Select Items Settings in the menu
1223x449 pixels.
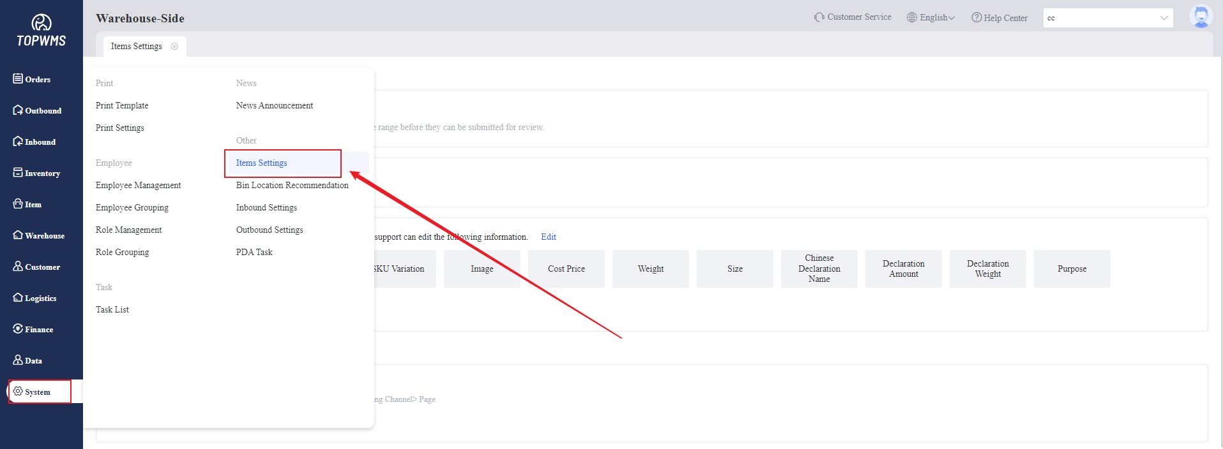tap(262, 163)
